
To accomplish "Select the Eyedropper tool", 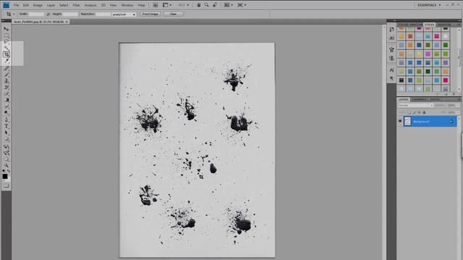I will pyautogui.click(x=7, y=61).
